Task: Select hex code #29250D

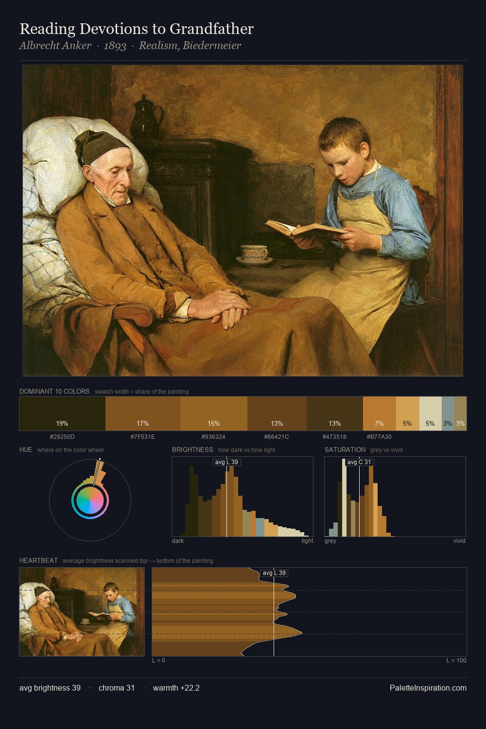Action: [x=62, y=437]
